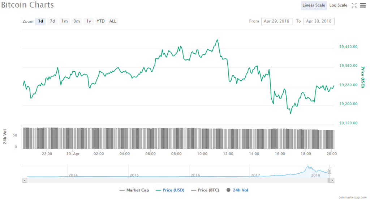The height and width of the screenshot is (200, 370).
Task: Hide or show Price (BTC) series
Action: (205, 190)
